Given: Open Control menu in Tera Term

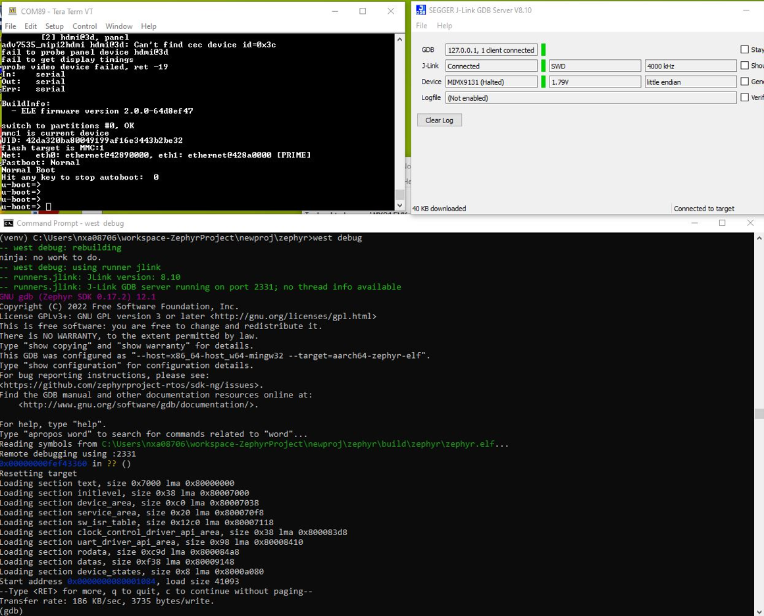Looking at the screenshot, I should tap(84, 26).
